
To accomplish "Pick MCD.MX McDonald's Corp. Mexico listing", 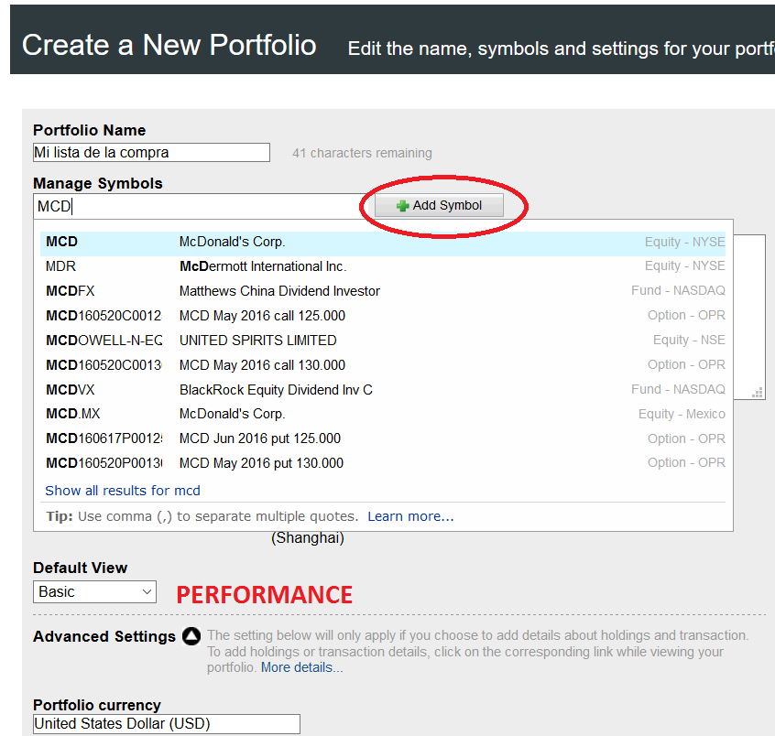I will click(x=385, y=414).
